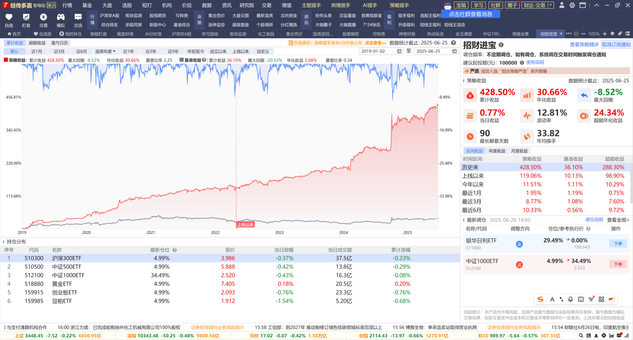Select 黄金ETF holdings row
Image resolution: width=633 pixels, height=340 pixels.
(x=230, y=284)
